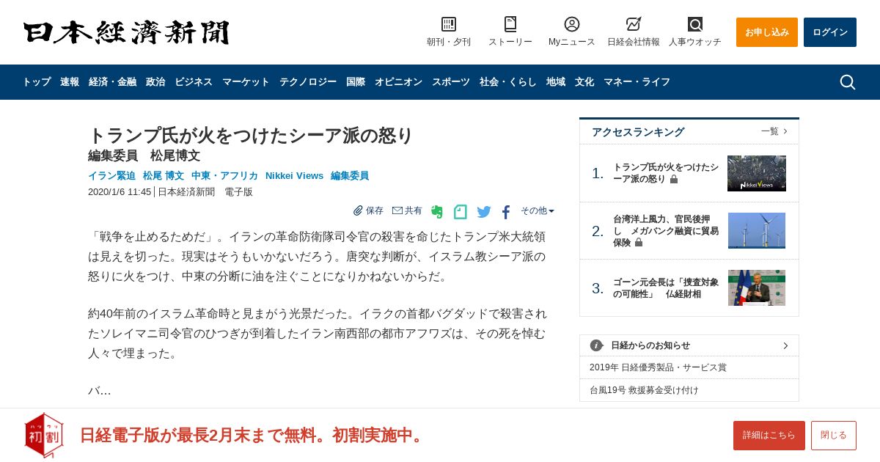Click the 日経からのお知らせ info icon
This screenshot has width=880, height=462.
pyautogui.click(x=596, y=345)
